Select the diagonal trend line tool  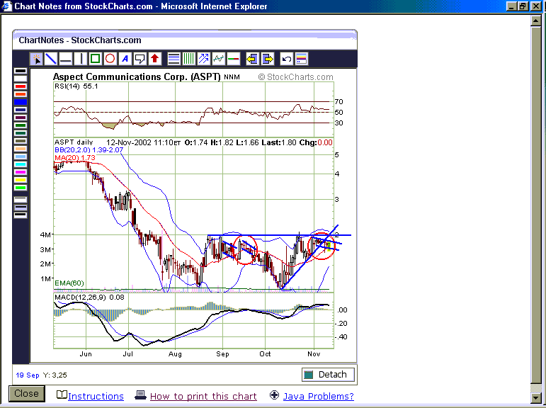(51, 59)
